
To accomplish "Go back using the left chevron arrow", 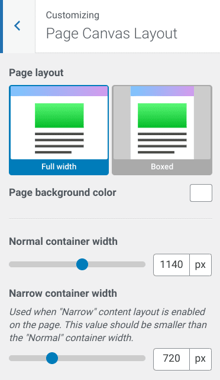I will click(x=17, y=26).
